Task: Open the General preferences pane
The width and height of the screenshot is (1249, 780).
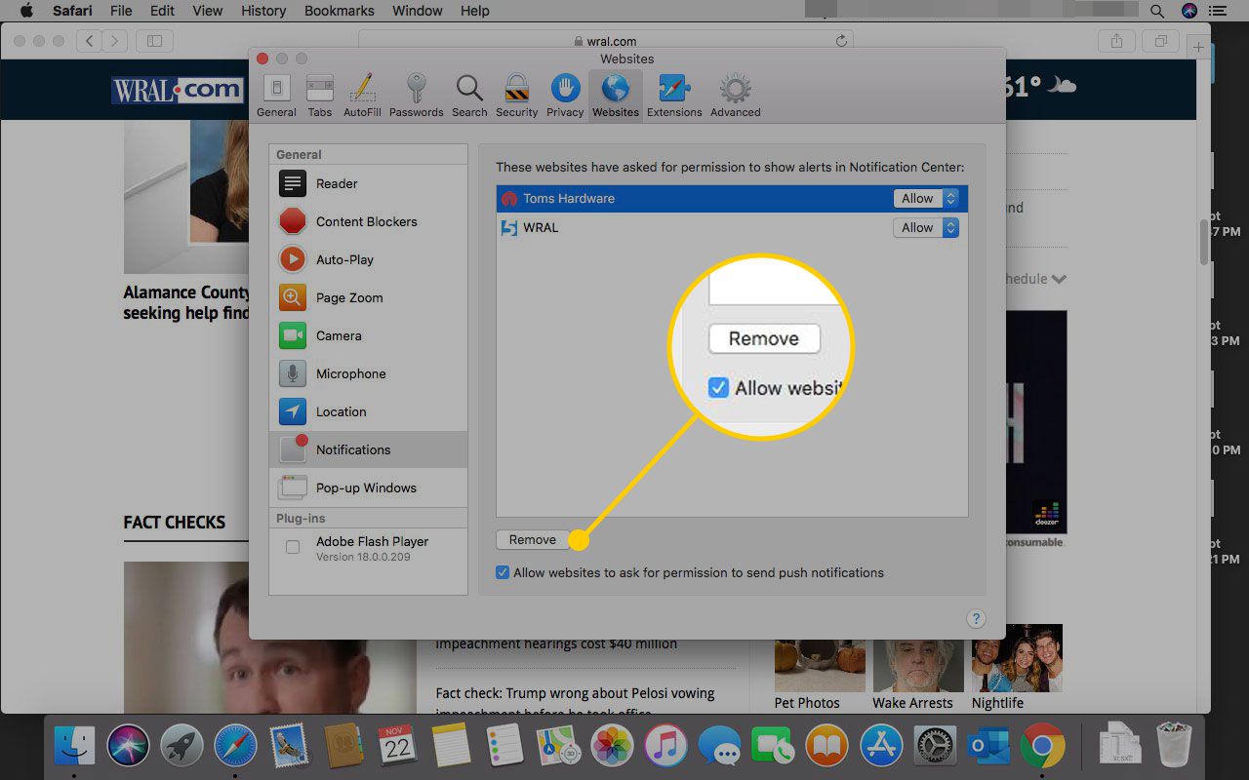Action: pos(276,96)
